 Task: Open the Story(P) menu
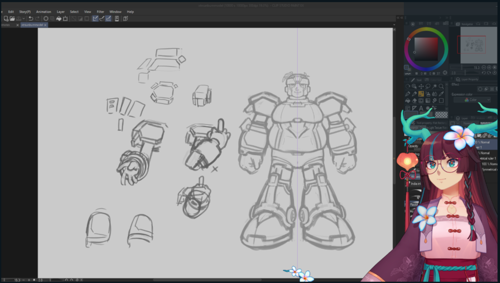click(25, 12)
